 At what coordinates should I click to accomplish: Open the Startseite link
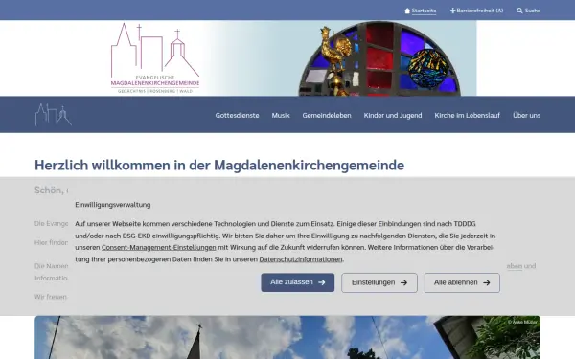(424, 11)
